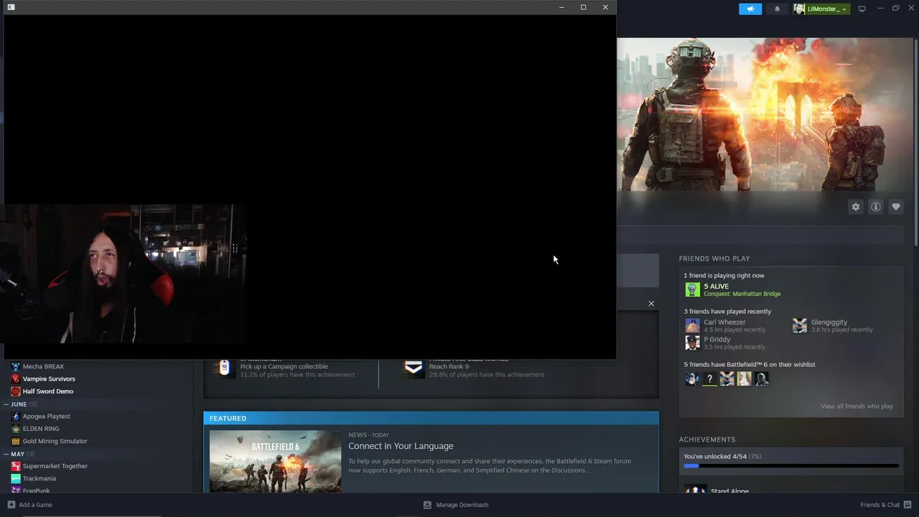Image resolution: width=919 pixels, height=517 pixels.
Task: Open fourth wishlist friend avatar
Action: (x=745, y=378)
